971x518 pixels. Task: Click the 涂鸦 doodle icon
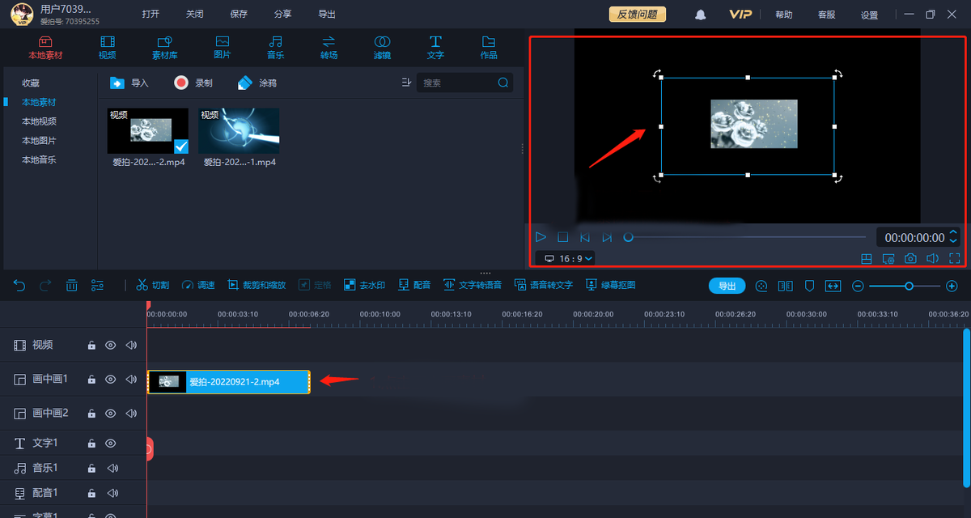click(x=246, y=83)
